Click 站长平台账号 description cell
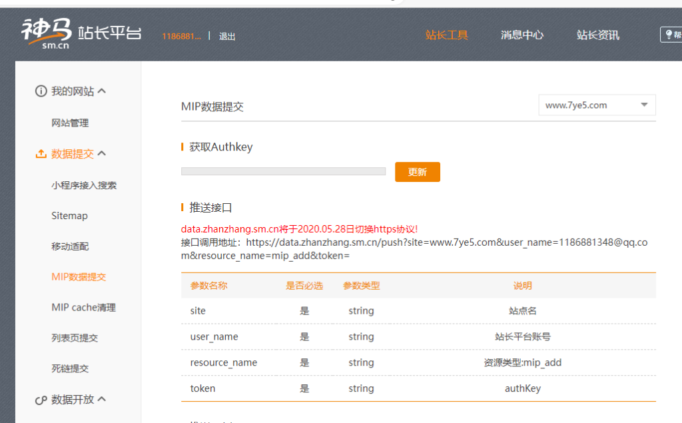The height and width of the screenshot is (423, 682). [x=522, y=337]
